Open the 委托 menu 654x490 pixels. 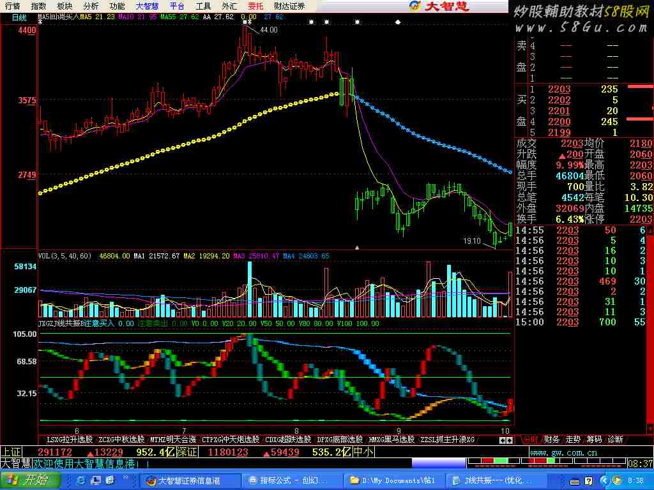(255, 6)
